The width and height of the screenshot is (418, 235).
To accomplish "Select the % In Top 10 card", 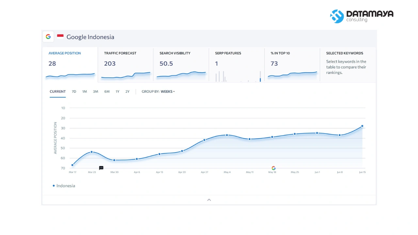I will 292,65.
